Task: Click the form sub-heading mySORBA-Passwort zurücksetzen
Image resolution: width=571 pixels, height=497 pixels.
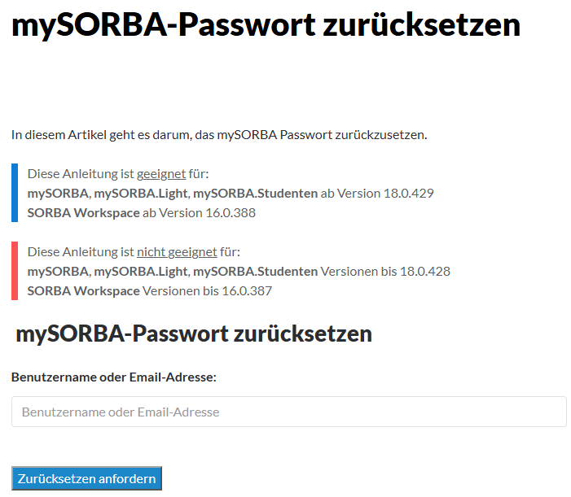Action: point(194,334)
